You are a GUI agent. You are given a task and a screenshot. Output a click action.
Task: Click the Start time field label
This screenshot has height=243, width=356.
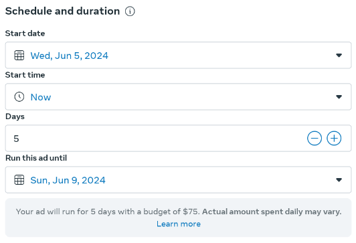(x=25, y=75)
